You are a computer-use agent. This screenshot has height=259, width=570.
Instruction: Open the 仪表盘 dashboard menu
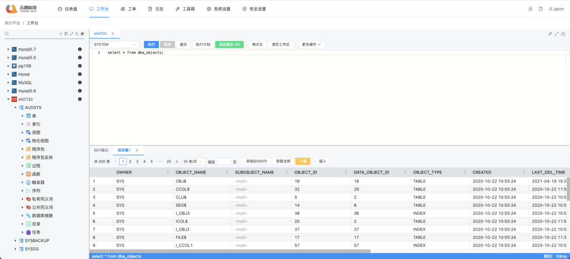(x=68, y=9)
